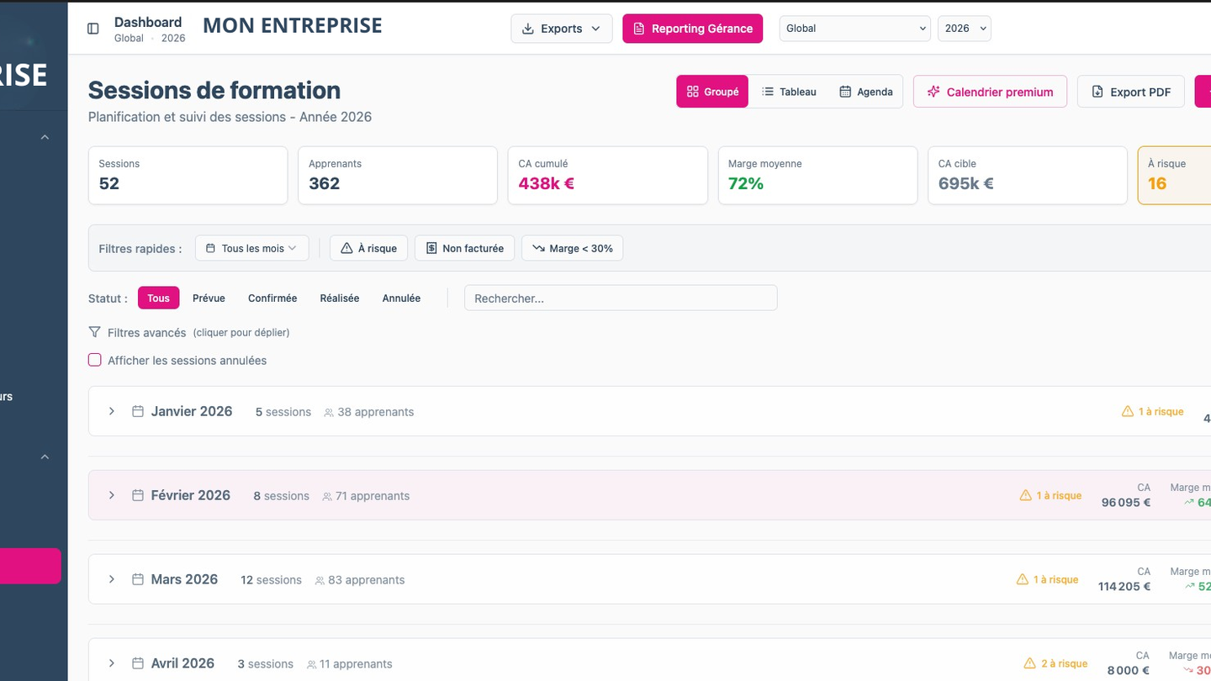The width and height of the screenshot is (1211, 681).
Task: Click the warning icon in Janvier 2026 row
Action: click(x=1128, y=411)
